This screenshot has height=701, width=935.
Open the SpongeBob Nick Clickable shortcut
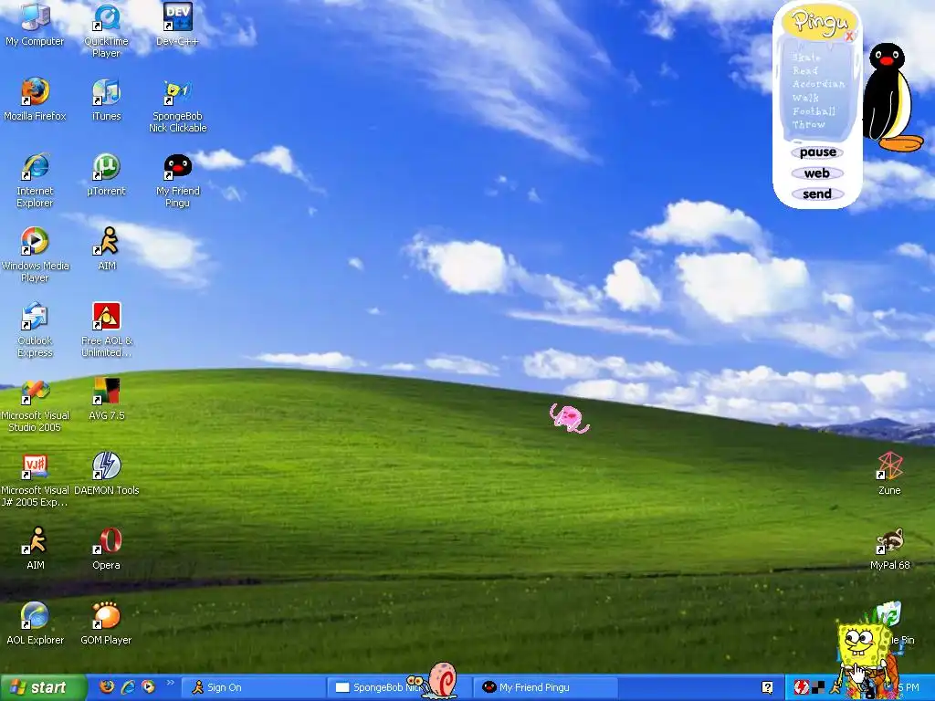(178, 105)
